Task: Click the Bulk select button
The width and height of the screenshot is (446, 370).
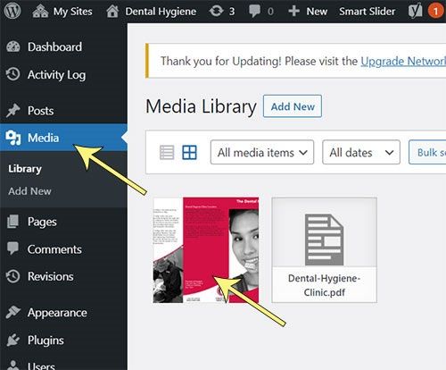Action: coord(427,152)
